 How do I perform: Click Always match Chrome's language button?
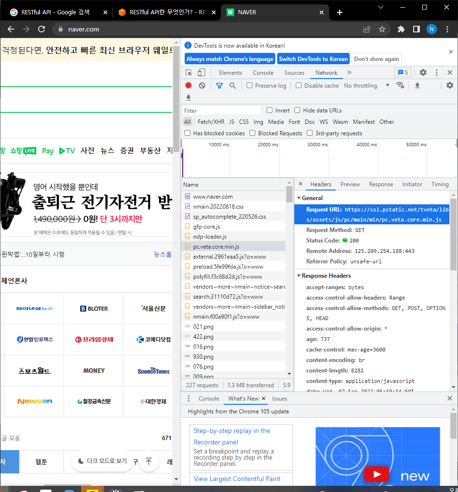coord(230,59)
